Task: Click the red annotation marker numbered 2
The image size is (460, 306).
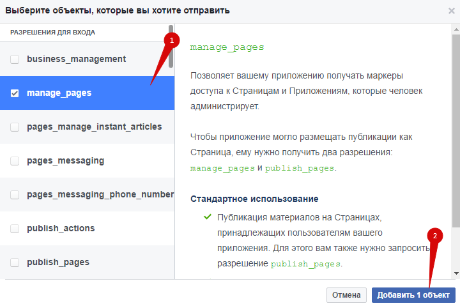Action: coord(436,235)
